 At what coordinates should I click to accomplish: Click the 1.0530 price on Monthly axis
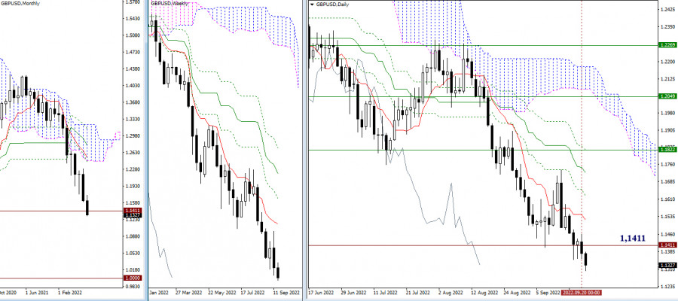click(131, 254)
